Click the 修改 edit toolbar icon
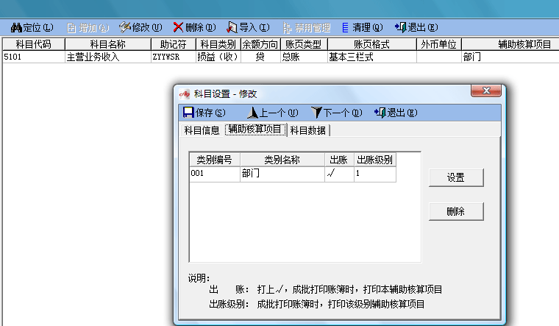Viewport: 559px width, 326px height. tap(124, 27)
